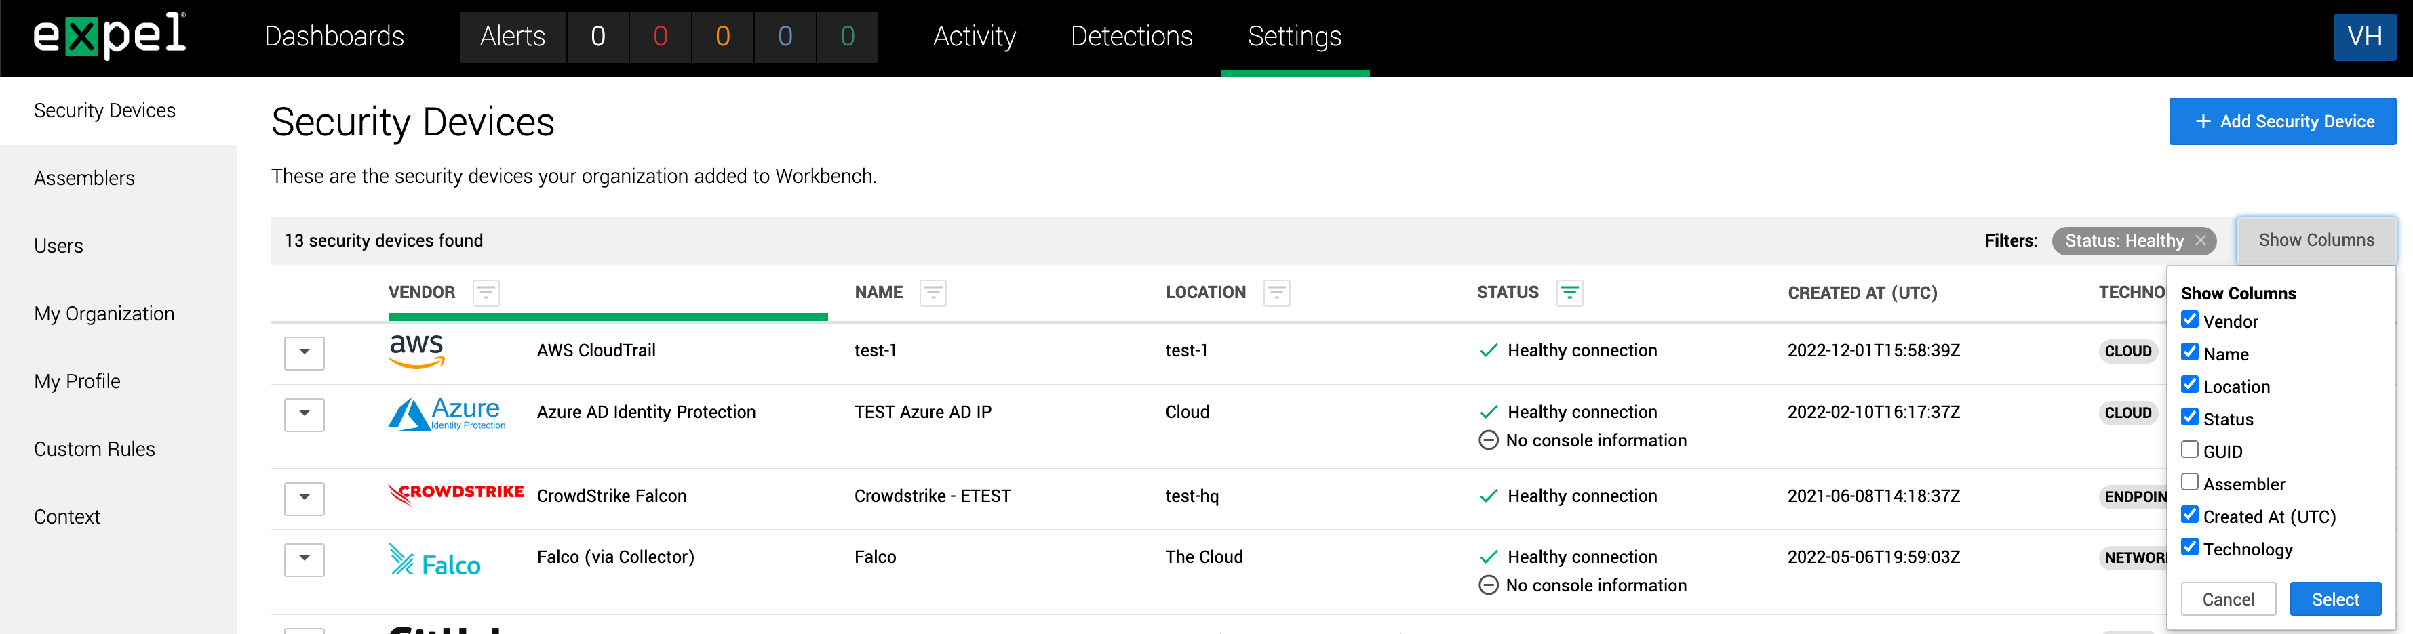Sort by the Vendor column header
Viewport: 2413px width, 634px height.
pyautogui.click(x=422, y=293)
